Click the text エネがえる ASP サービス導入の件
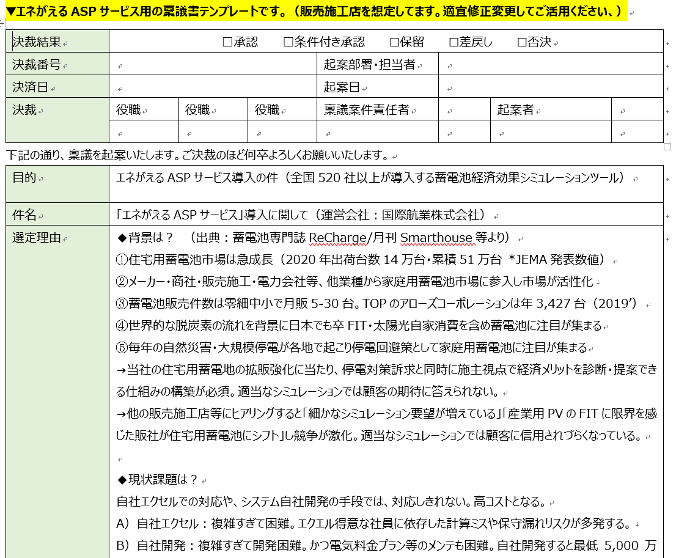 tap(197, 177)
